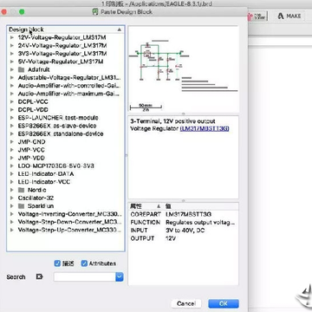Expand the 5V-Voltage-Regulator_LM317M row arrow
The height and width of the screenshot is (312, 312).
click(x=12, y=62)
